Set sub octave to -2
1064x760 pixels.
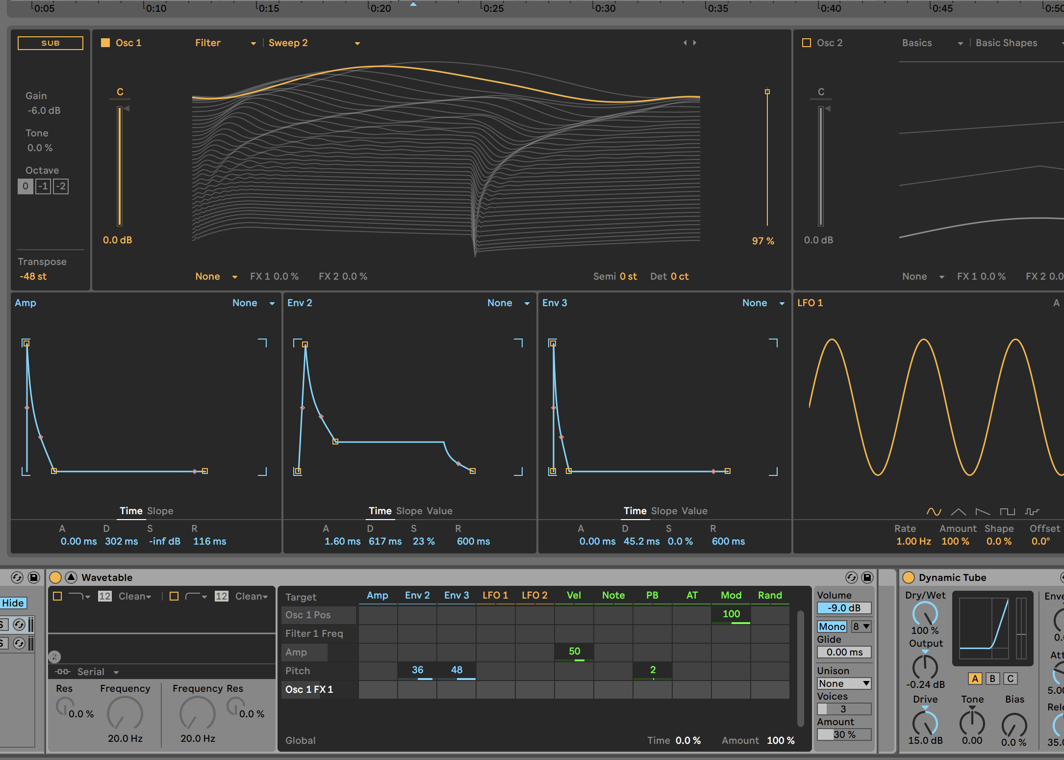[x=61, y=186]
